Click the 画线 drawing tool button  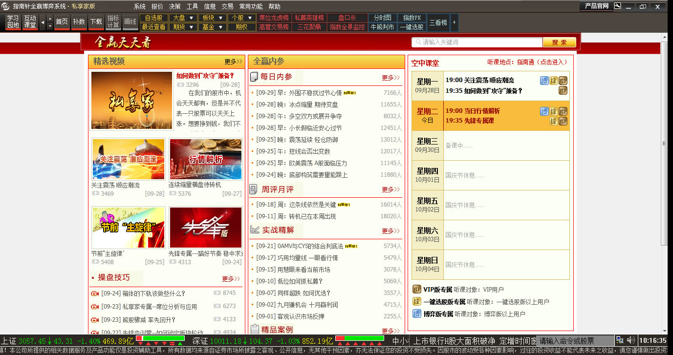tap(130, 22)
